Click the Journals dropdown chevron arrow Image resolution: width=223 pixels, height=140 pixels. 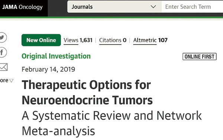[x=153, y=7]
